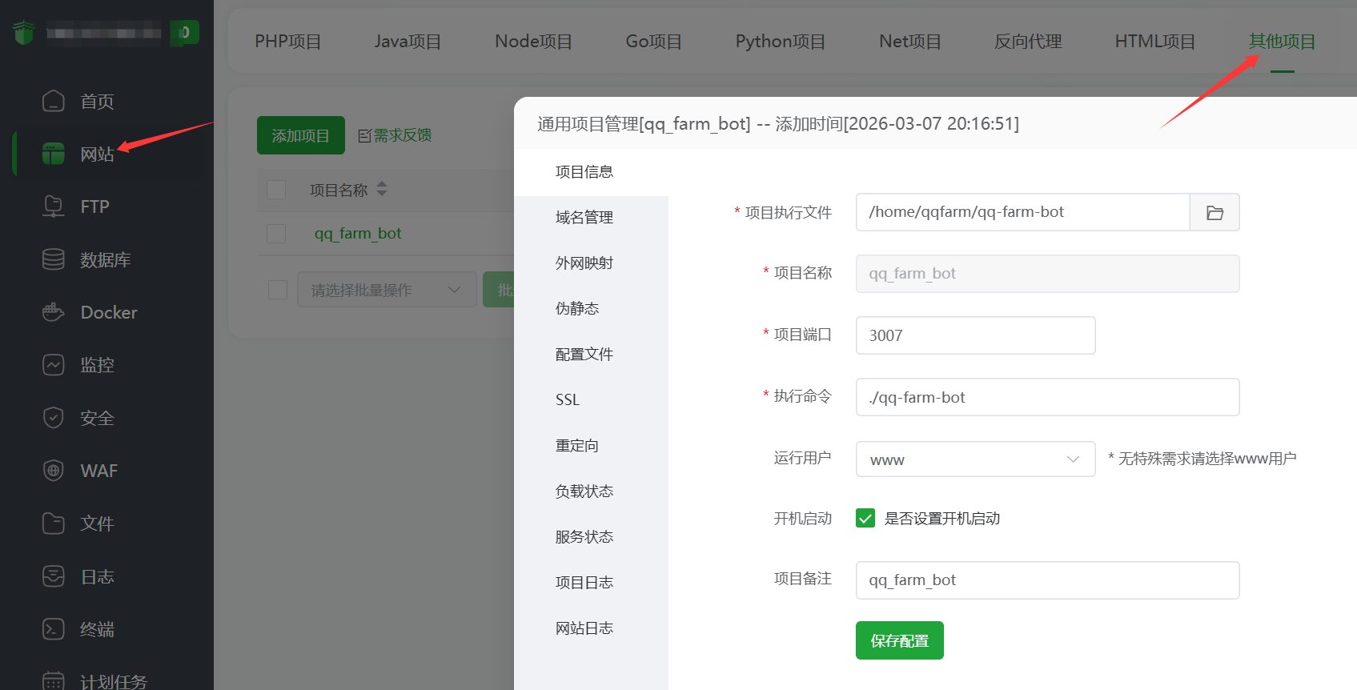The height and width of the screenshot is (690, 1357).
Task: Switch to Java项目 tab
Action: pyautogui.click(x=408, y=42)
